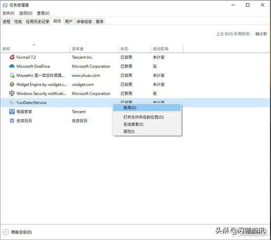Click the xwidget.com publisher cell

(x=83, y=85)
